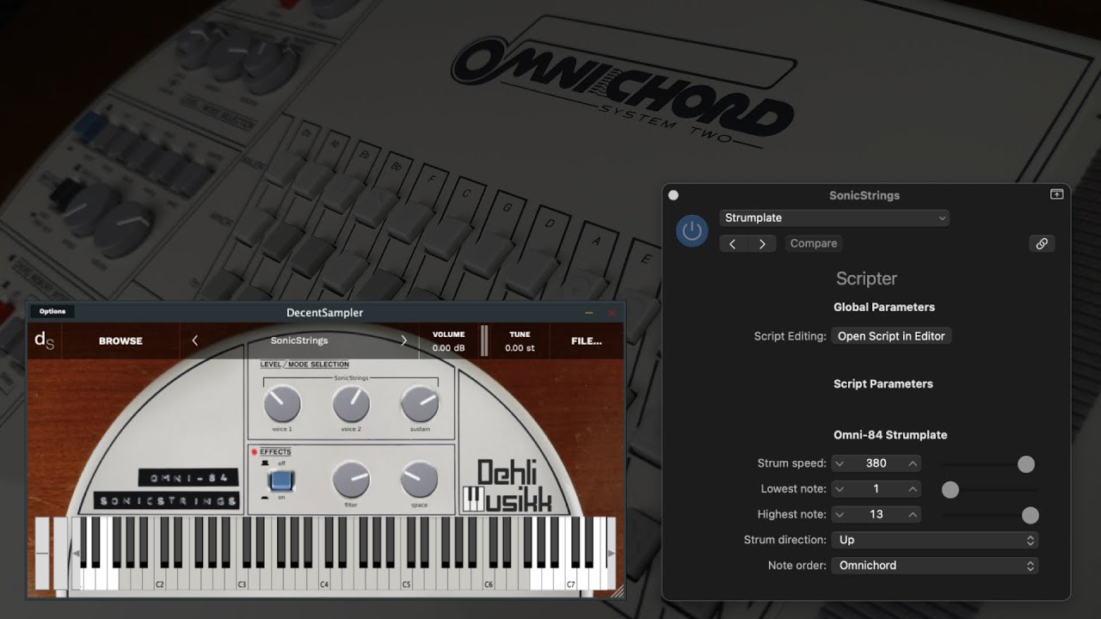Open the BROWSE tab in DecentSampler

pyautogui.click(x=120, y=341)
